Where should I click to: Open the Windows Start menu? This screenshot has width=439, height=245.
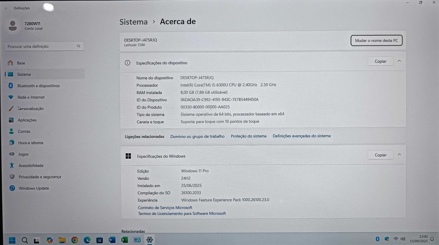(x=12, y=240)
